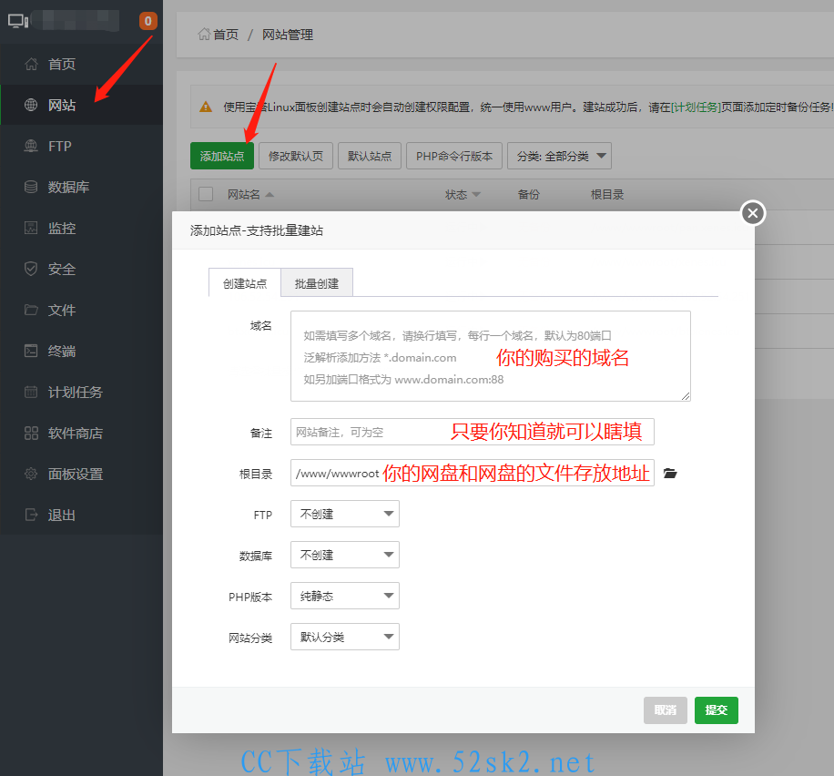Screen dimensions: 834x776
Task: Click into the 根目录 path field
Action: coord(473,473)
